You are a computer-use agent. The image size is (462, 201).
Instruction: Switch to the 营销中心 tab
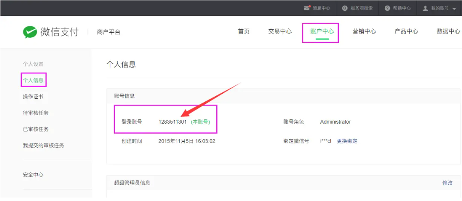(x=364, y=32)
